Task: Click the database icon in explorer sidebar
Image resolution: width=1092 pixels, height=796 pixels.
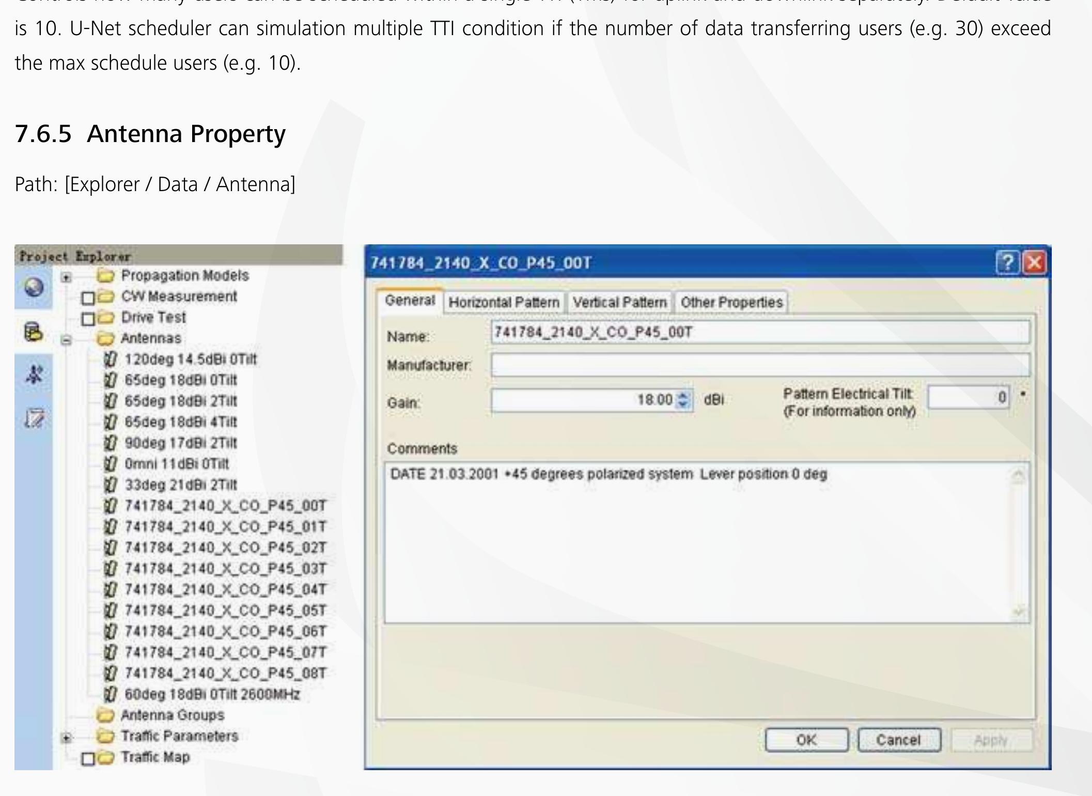Action: tap(34, 332)
